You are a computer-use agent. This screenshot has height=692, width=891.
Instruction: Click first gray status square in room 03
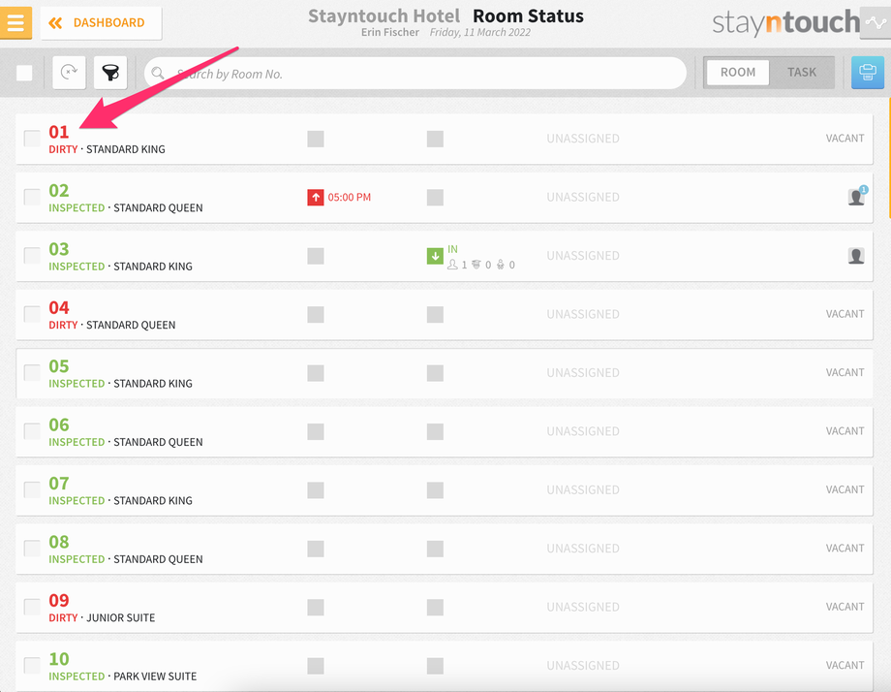316,256
